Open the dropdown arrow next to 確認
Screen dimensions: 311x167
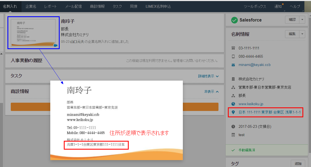tap(302, 20)
